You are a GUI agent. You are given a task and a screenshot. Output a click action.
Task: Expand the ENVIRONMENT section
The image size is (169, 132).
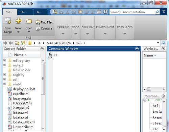(x=105, y=34)
